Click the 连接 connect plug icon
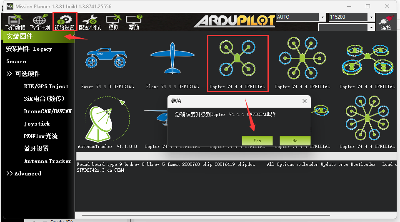The width and height of the screenshot is (400, 222). click(x=386, y=22)
